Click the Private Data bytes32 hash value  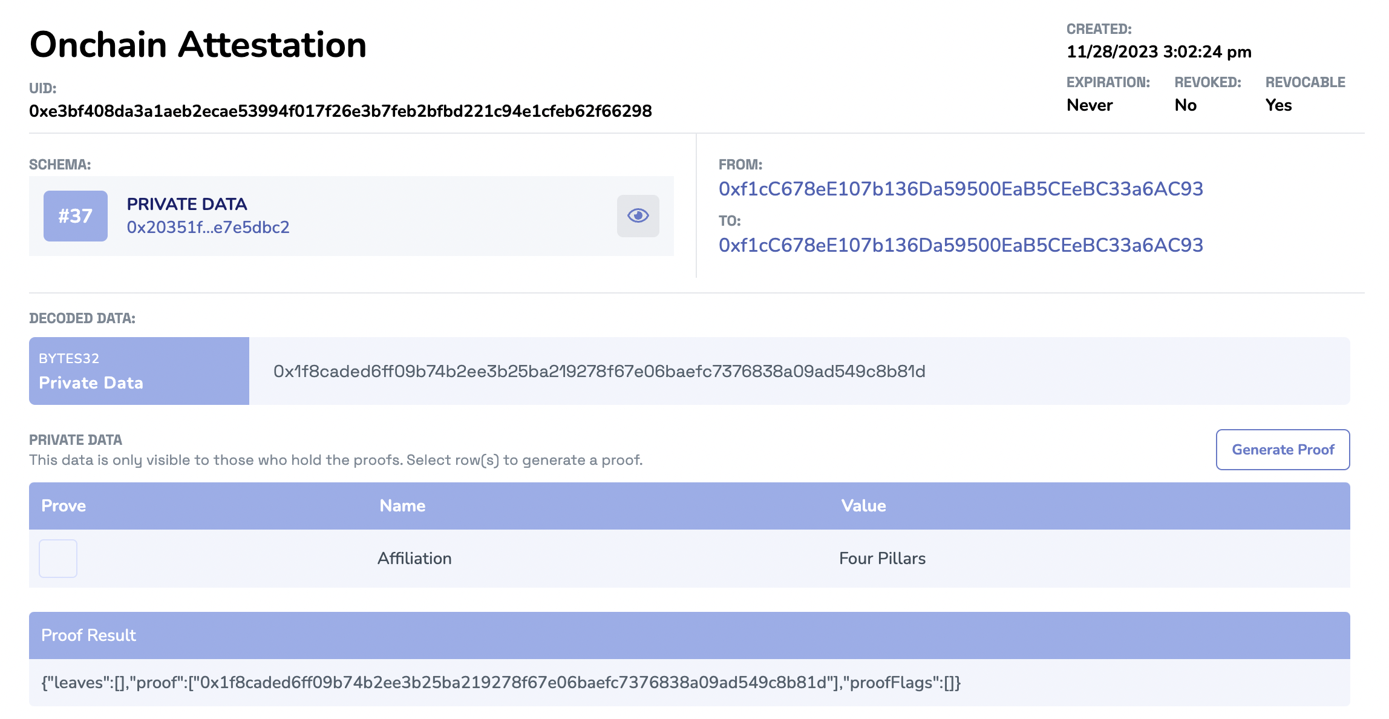click(x=599, y=371)
